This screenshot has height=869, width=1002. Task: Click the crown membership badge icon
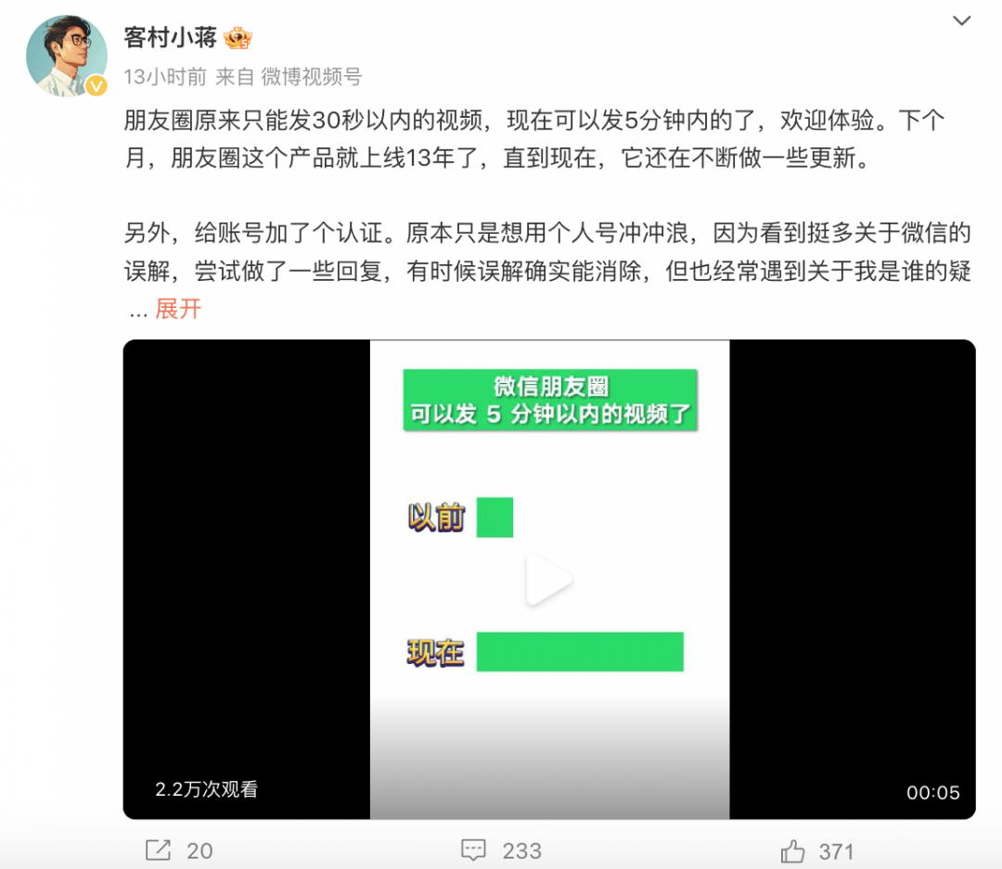tap(238, 38)
